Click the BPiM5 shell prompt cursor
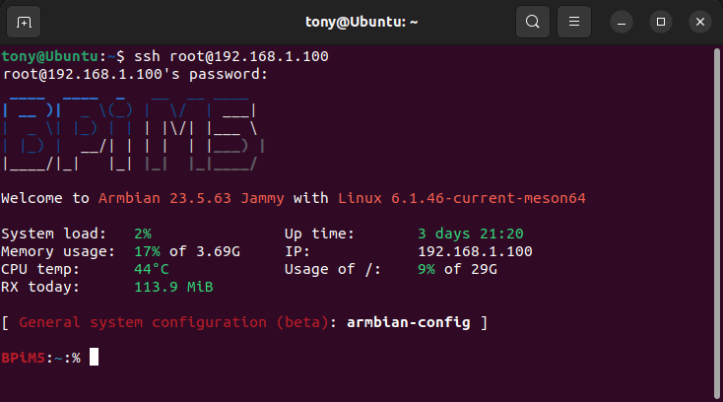Viewport: 723px width, 402px height. [x=95, y=358]
